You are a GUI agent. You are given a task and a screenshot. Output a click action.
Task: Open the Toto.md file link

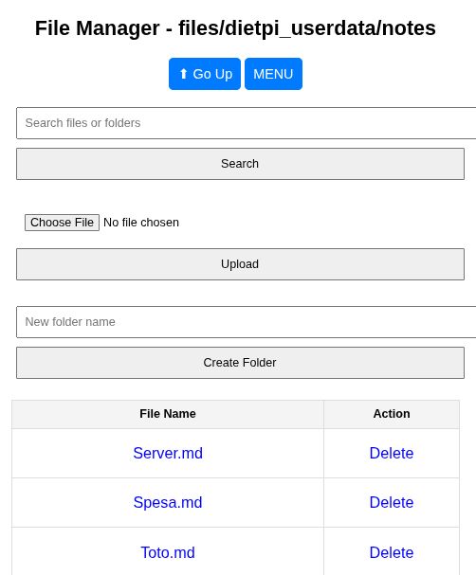pos(168,552)
